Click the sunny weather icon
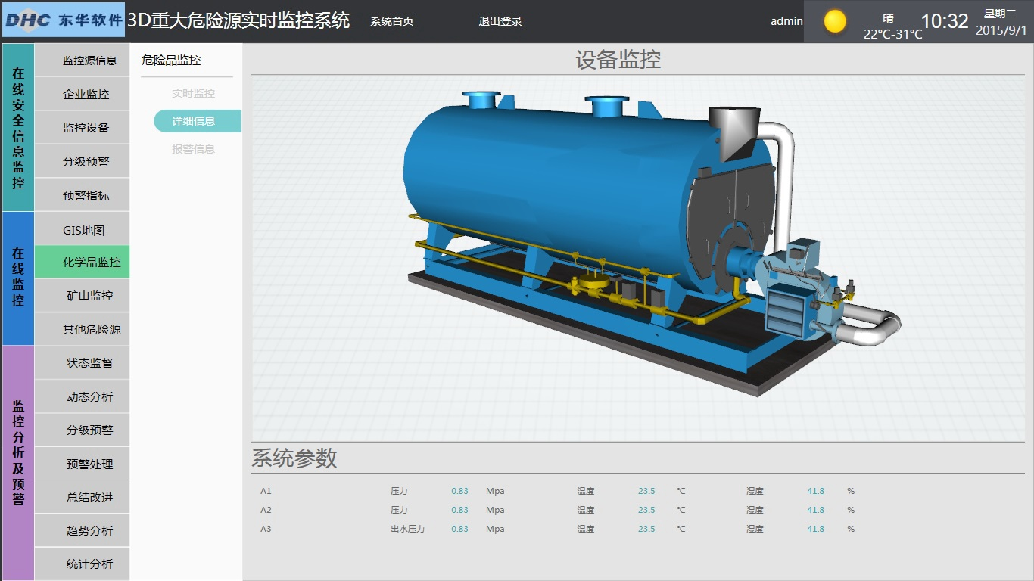 click(834, 21)
